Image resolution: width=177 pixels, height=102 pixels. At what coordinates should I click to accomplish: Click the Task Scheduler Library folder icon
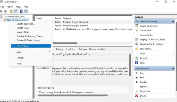point(4,20)
